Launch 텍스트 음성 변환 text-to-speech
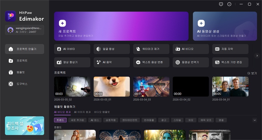The width and height of the screenshot is (262, 140). pos(151,62)
